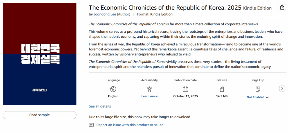Click the share icon at top right
288x132 pixels.
[282, 8]
